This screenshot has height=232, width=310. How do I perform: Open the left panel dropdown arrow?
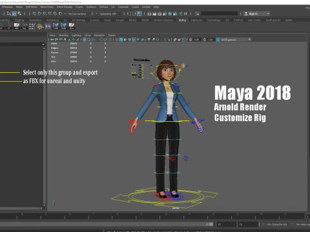[43, 44]
